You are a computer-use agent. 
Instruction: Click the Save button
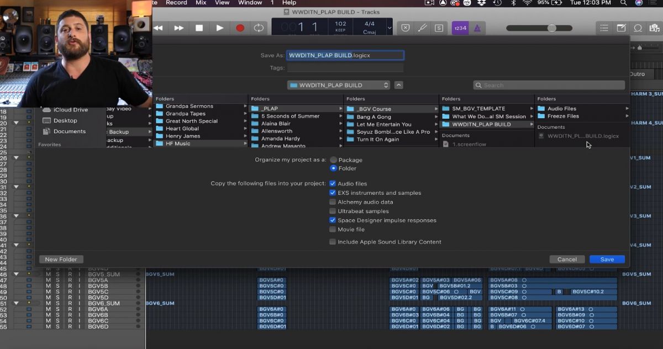tap(607, 259)
